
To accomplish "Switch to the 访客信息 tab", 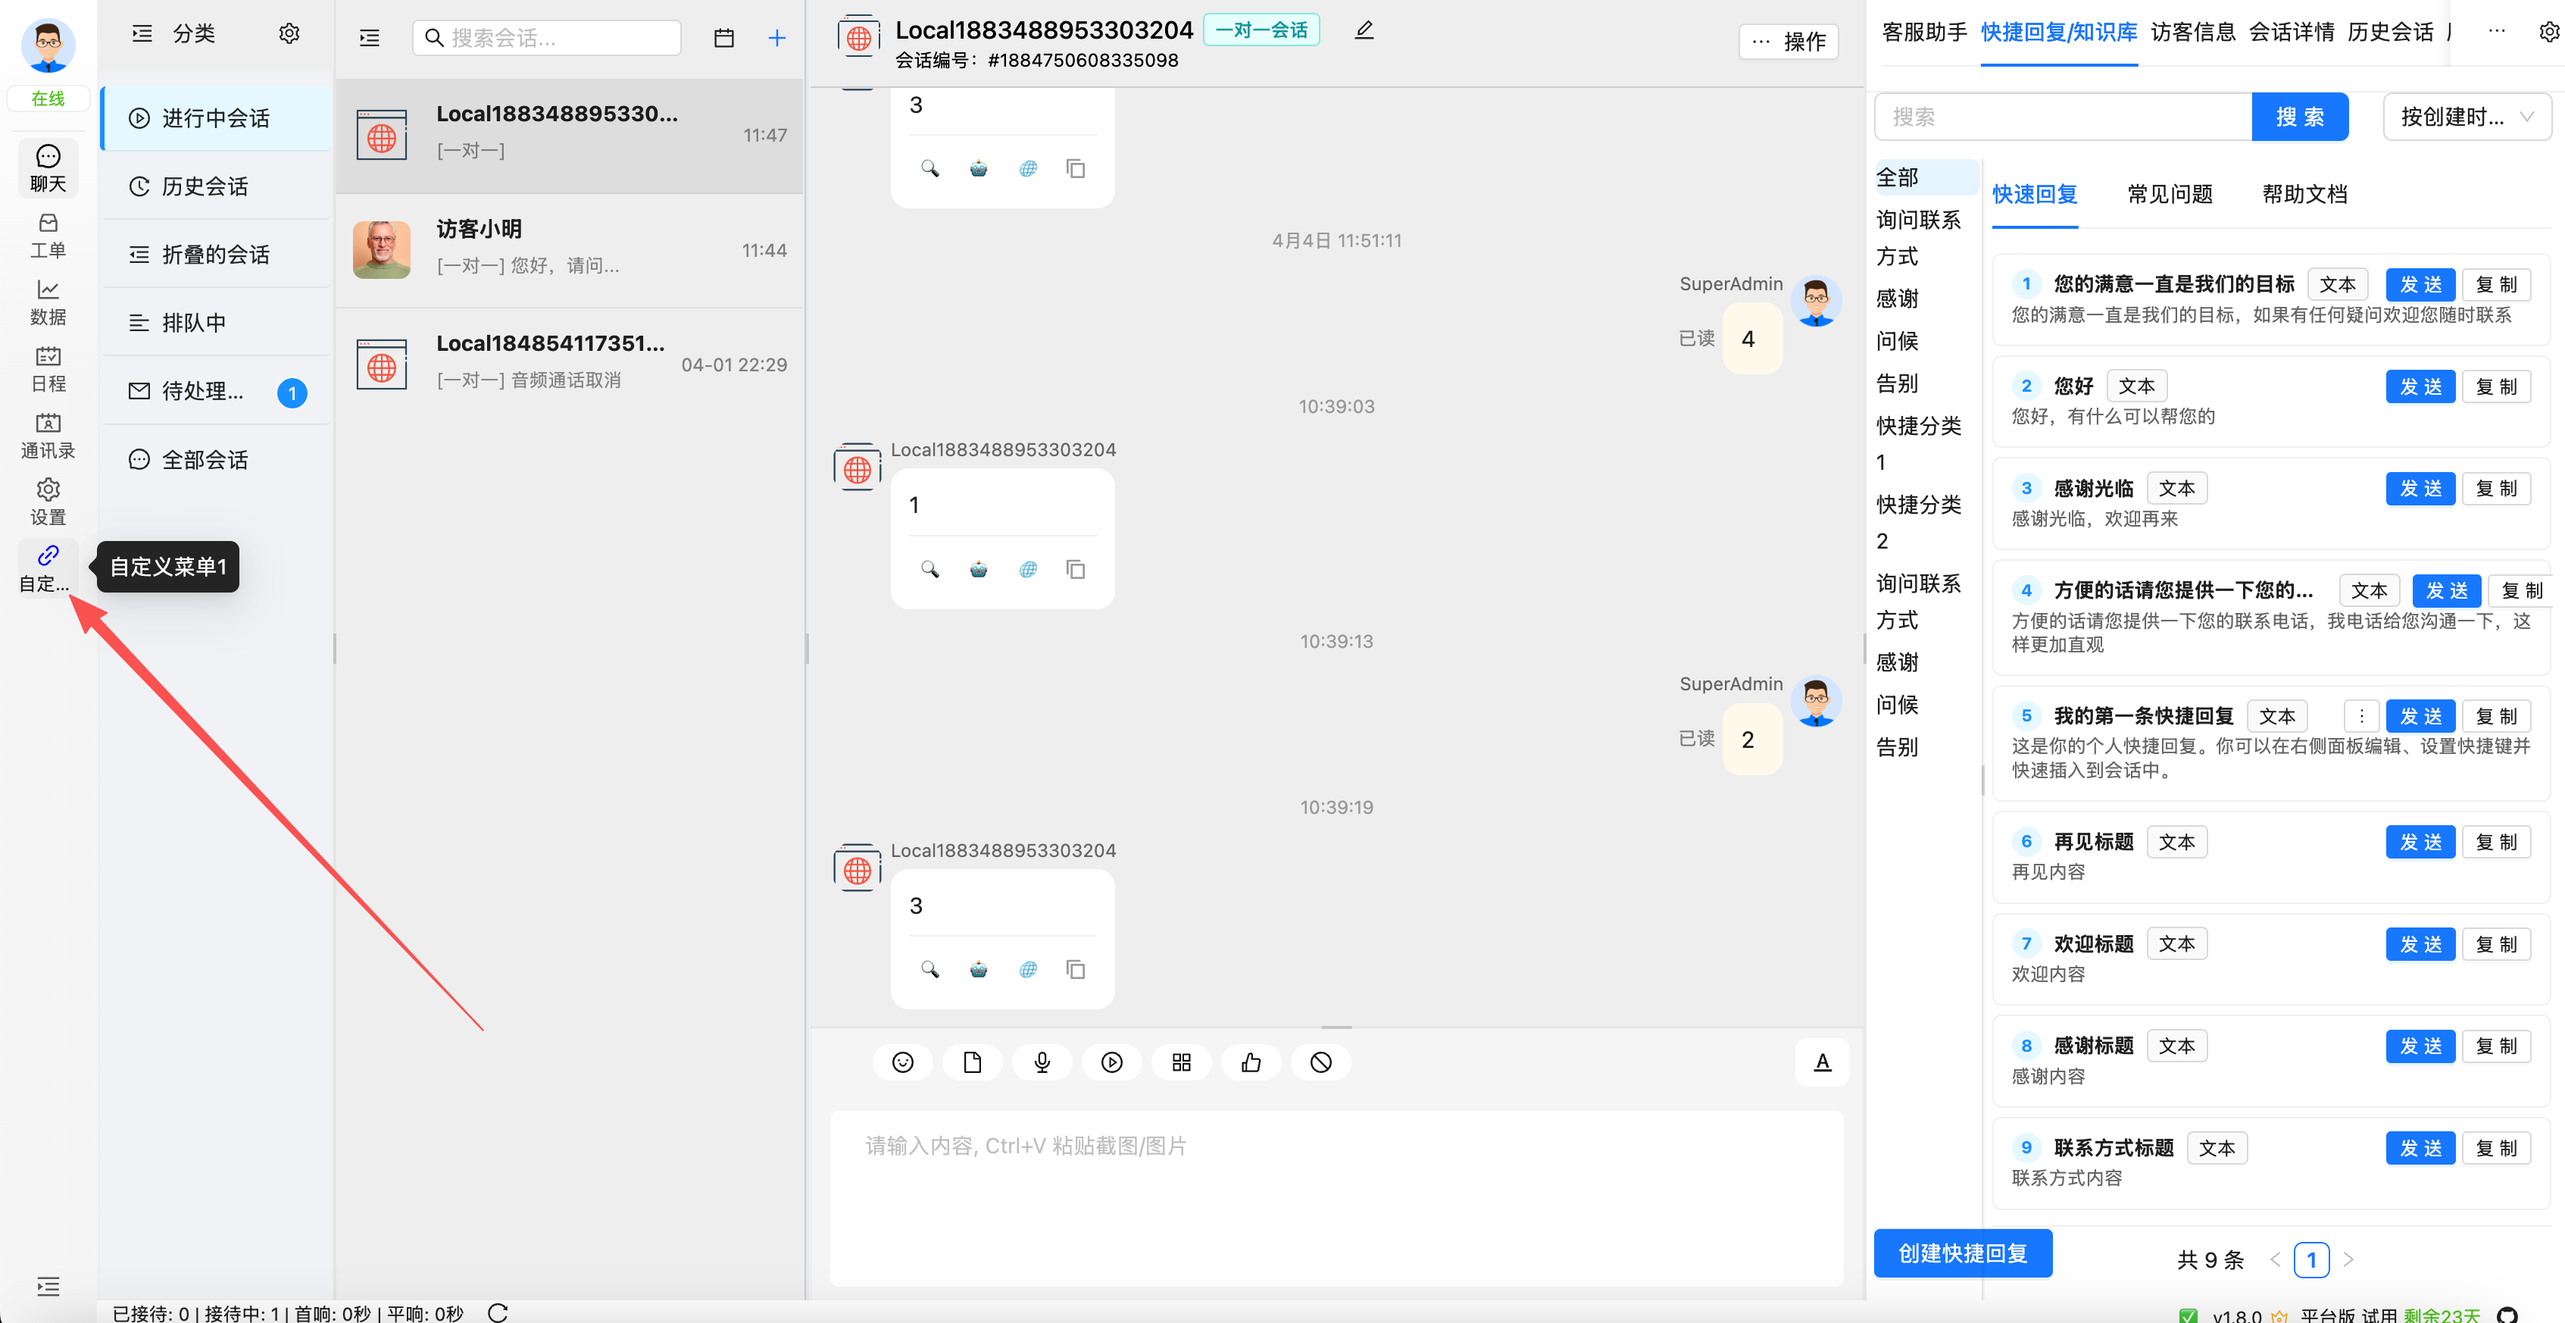I will 2192,33.
